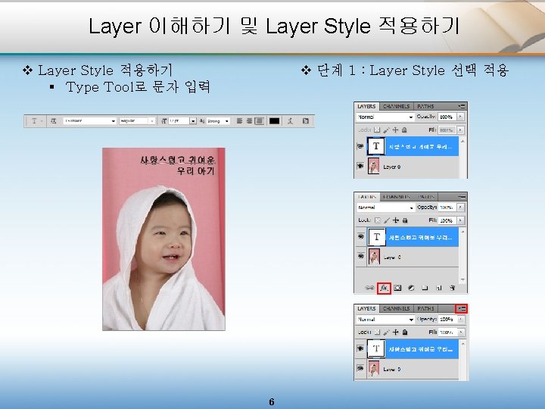Hide the text layer in bottom Layers panel
545x409 pixels.
click(360, 348)
